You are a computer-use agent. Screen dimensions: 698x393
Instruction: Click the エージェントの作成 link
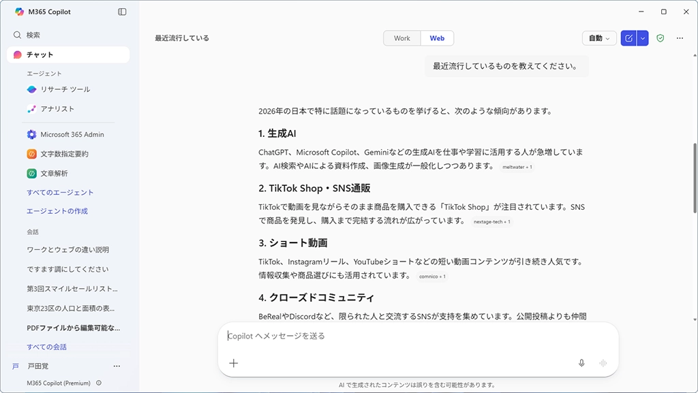[57, 211]
